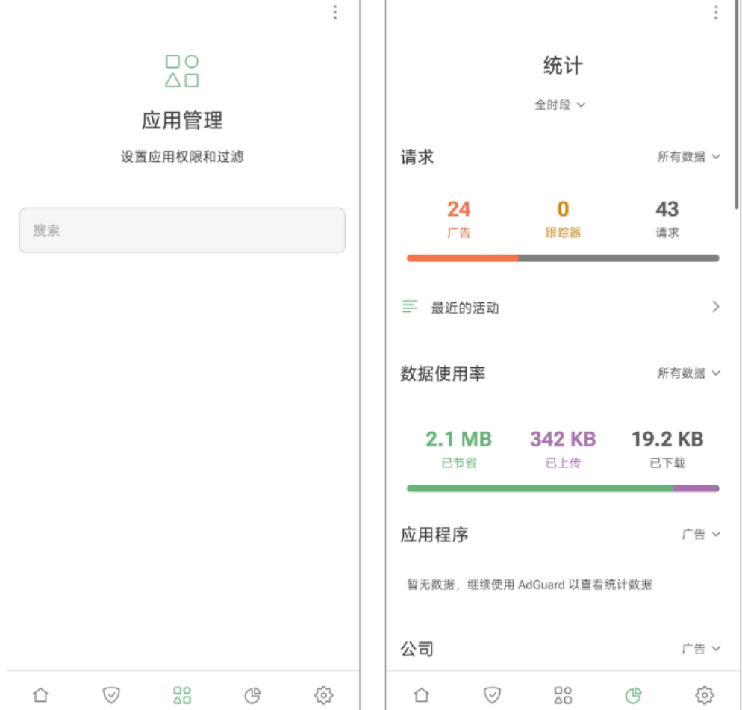Open the Protection shield tab on the Statistics screen
This screenshot has height=710, width=742.
[492, 695]
